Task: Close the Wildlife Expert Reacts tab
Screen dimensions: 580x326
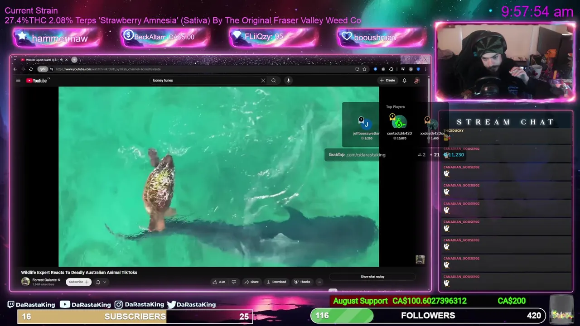Action: coord(66,60)
